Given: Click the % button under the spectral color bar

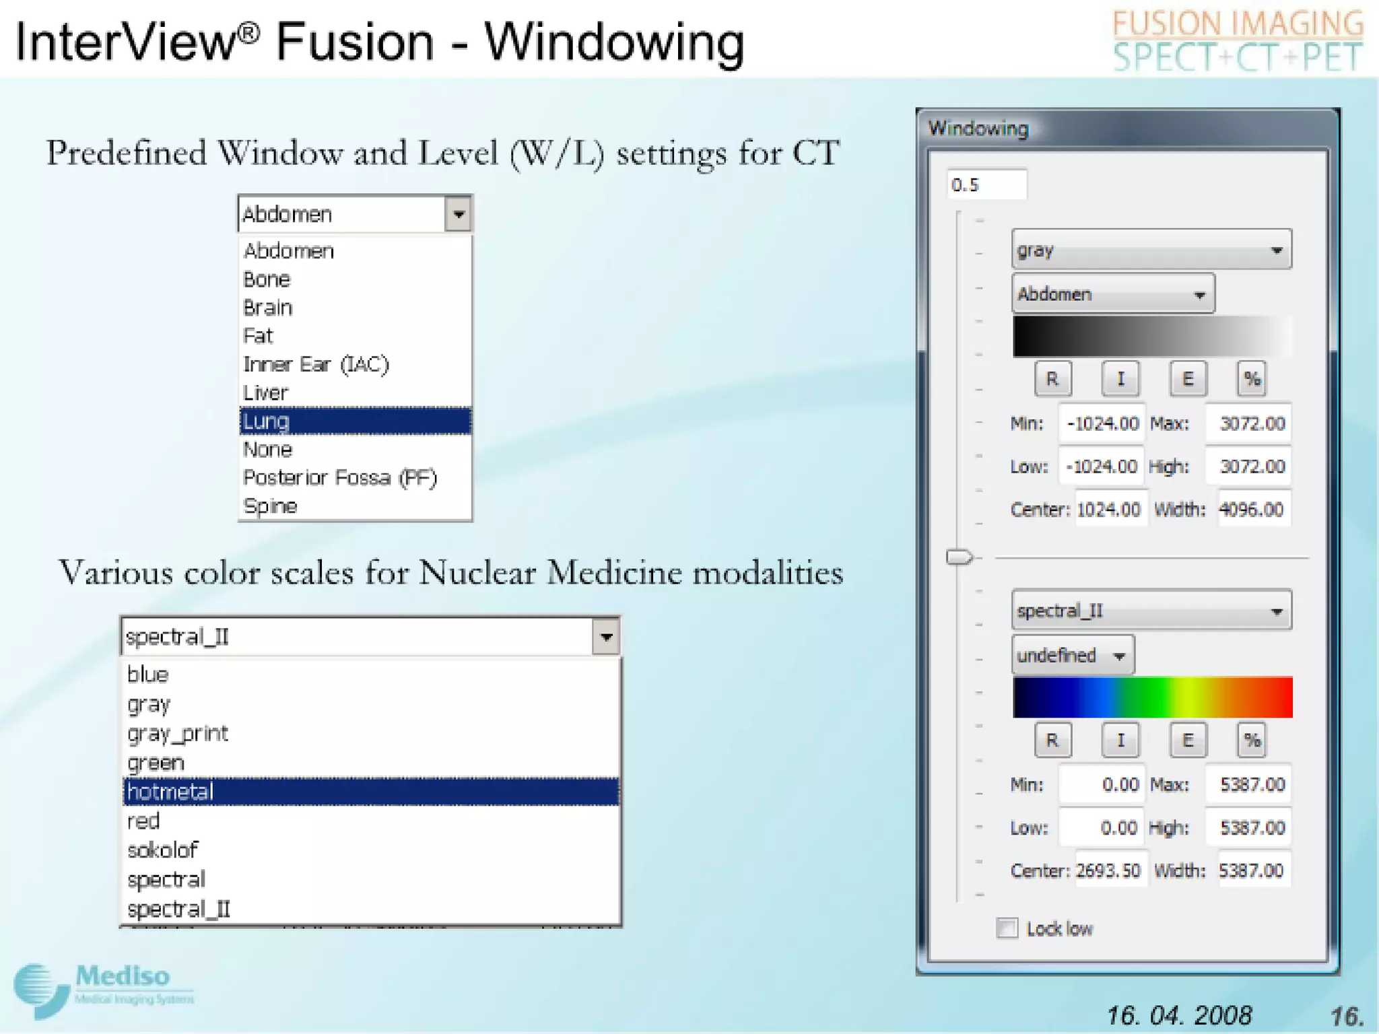Looking at the screenshot, I should [1252, 740].
